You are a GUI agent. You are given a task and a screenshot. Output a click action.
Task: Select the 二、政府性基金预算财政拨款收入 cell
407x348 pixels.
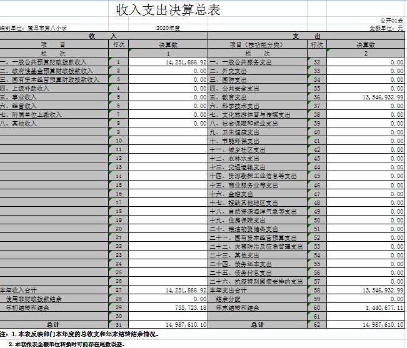point(54,71)
